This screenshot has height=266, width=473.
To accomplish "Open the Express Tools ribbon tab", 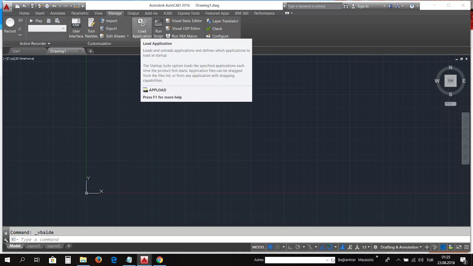I will [189, 13].
